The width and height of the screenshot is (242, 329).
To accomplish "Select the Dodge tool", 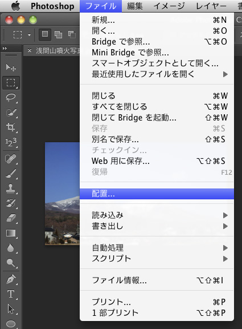I will [x=11, y=263].
